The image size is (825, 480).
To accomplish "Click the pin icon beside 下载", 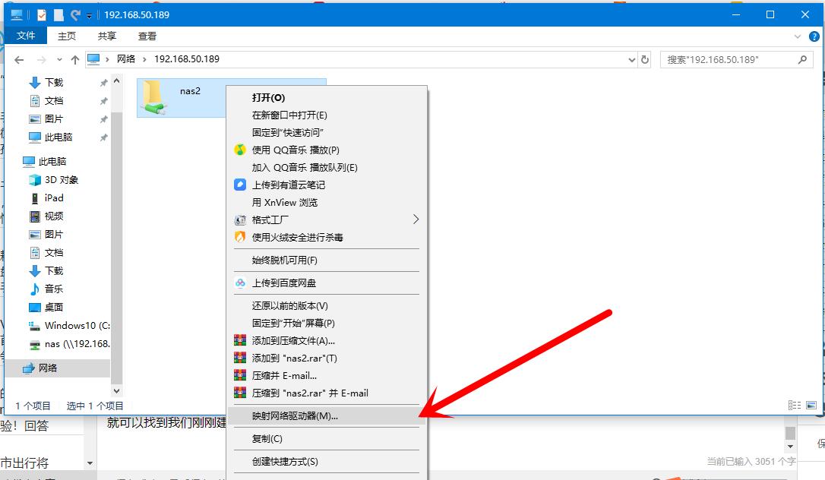I will point(103,82).
